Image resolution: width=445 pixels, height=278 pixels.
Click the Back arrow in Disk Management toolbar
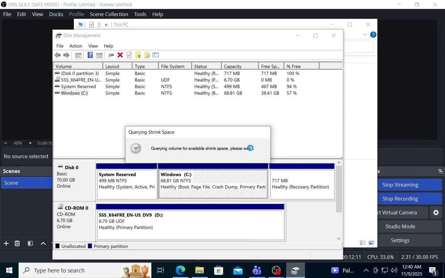[x=57, y=55]
